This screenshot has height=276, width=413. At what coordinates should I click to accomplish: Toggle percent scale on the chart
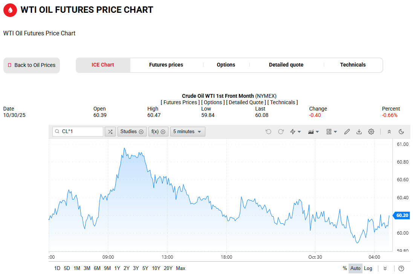[x=345, y=268]
